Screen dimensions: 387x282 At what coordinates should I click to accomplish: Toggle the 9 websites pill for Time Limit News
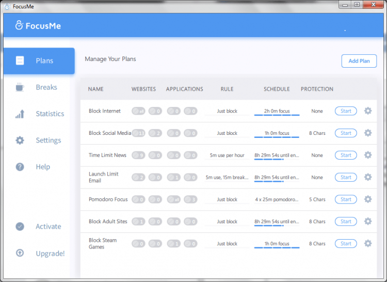tap(138, 155)
